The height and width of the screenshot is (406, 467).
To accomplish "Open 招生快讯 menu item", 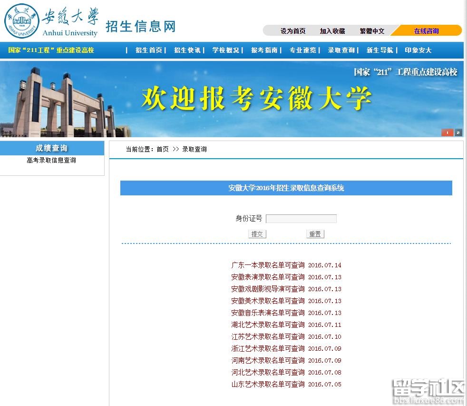I will [x=187, y=50].
